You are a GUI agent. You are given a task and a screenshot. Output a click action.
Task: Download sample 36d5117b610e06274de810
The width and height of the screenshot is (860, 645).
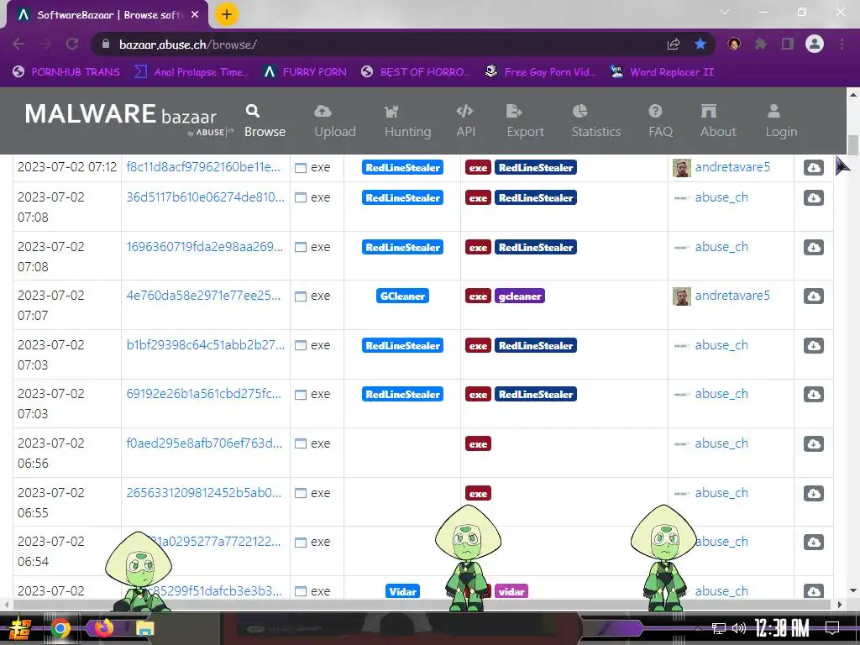click(x=813, y=198)
